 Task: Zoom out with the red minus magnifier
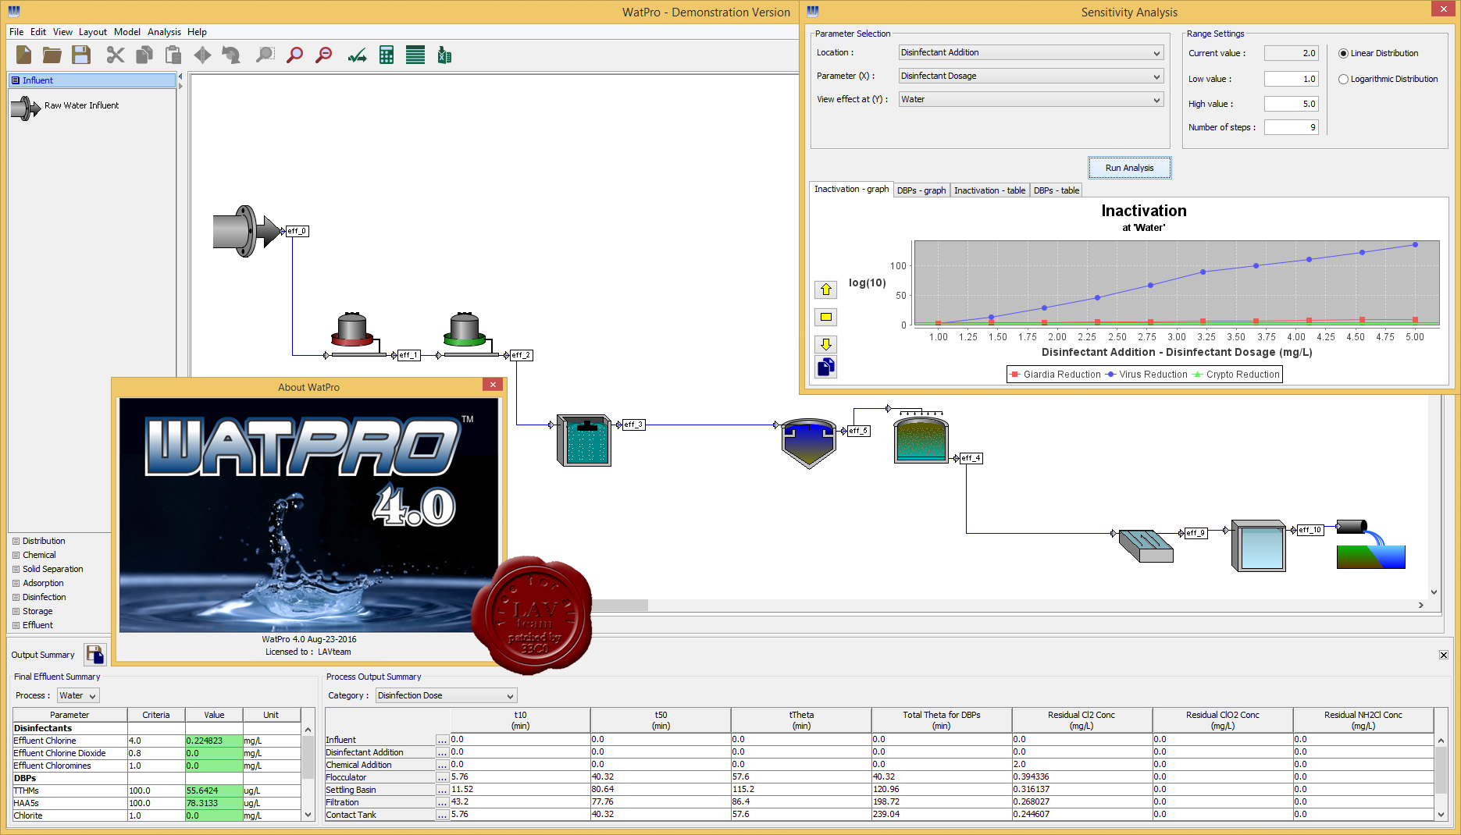pyautogui.click(x=323, y=55)
